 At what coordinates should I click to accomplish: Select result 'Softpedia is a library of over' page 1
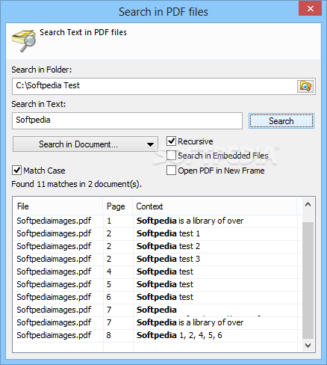[158, 221]
